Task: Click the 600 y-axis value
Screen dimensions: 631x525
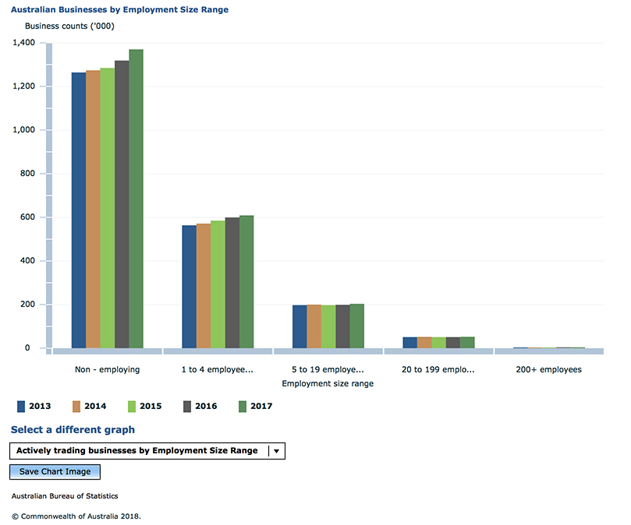Action: point(27,217)
